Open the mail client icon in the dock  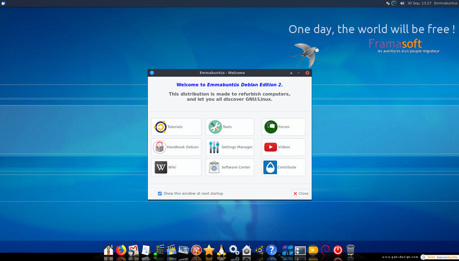(x=134, y=250)
